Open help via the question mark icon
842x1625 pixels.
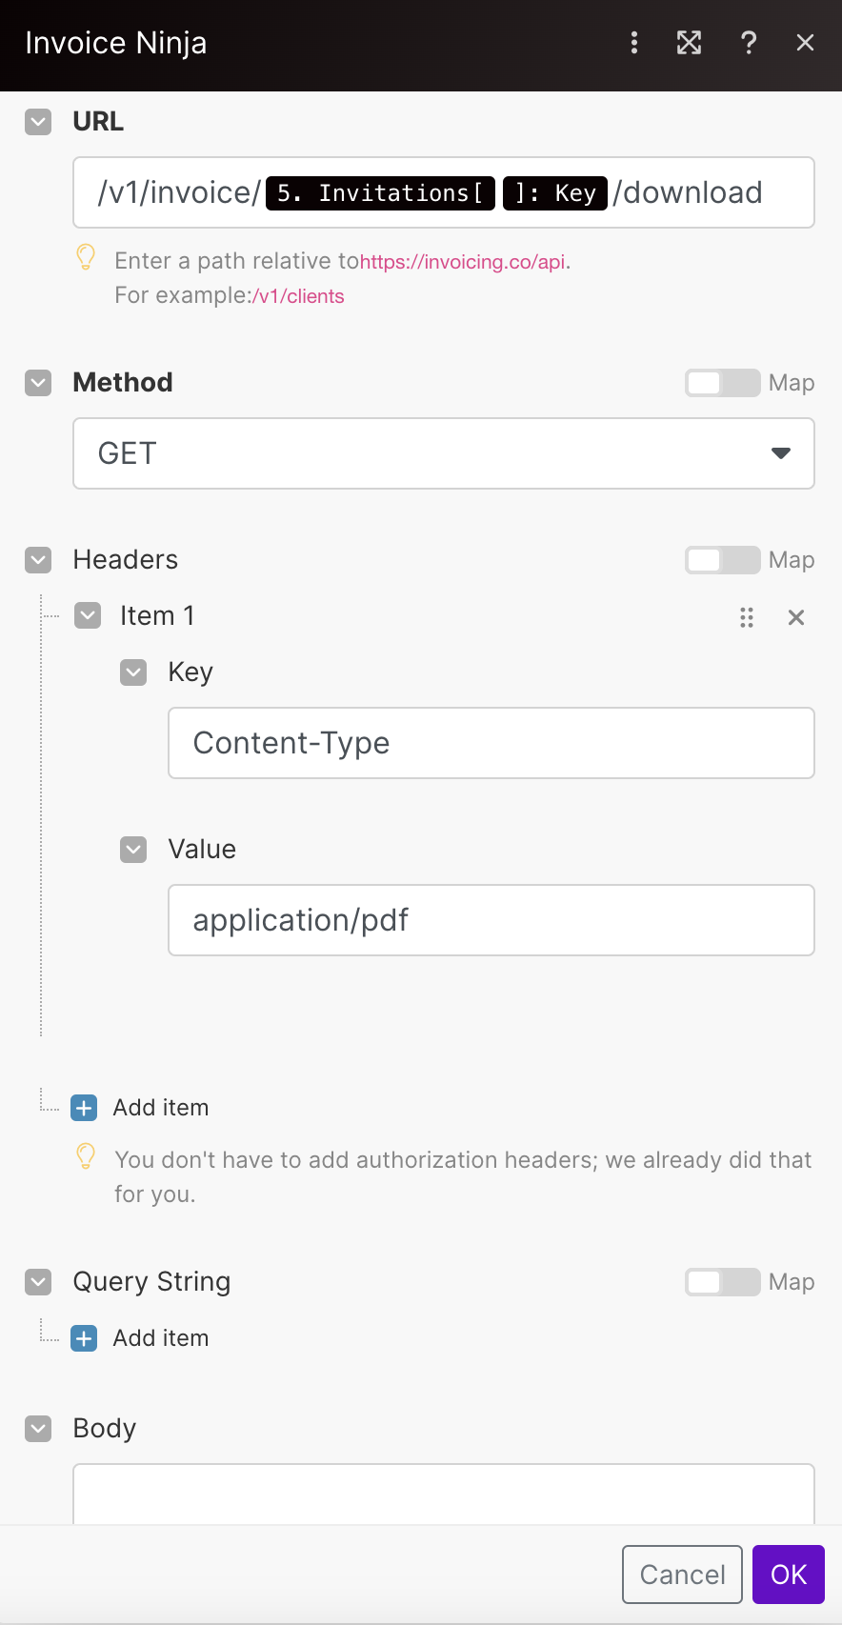point(749,43)
